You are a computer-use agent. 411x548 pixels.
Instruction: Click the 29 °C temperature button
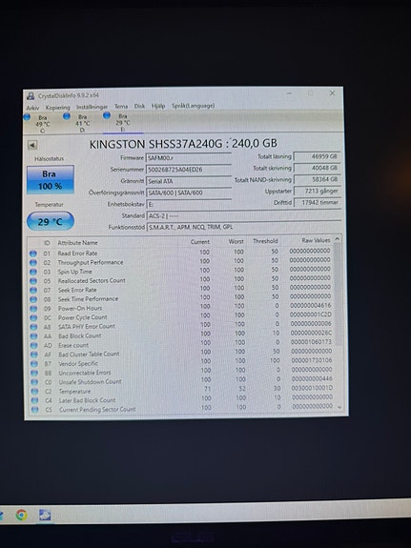click(x=51, y=221)
